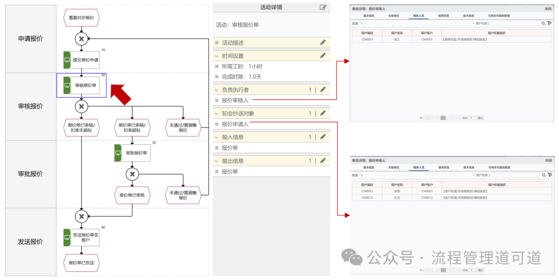Click pencil icon on 知会抄送对象 row
559x280 pixels.
(323, 113)
